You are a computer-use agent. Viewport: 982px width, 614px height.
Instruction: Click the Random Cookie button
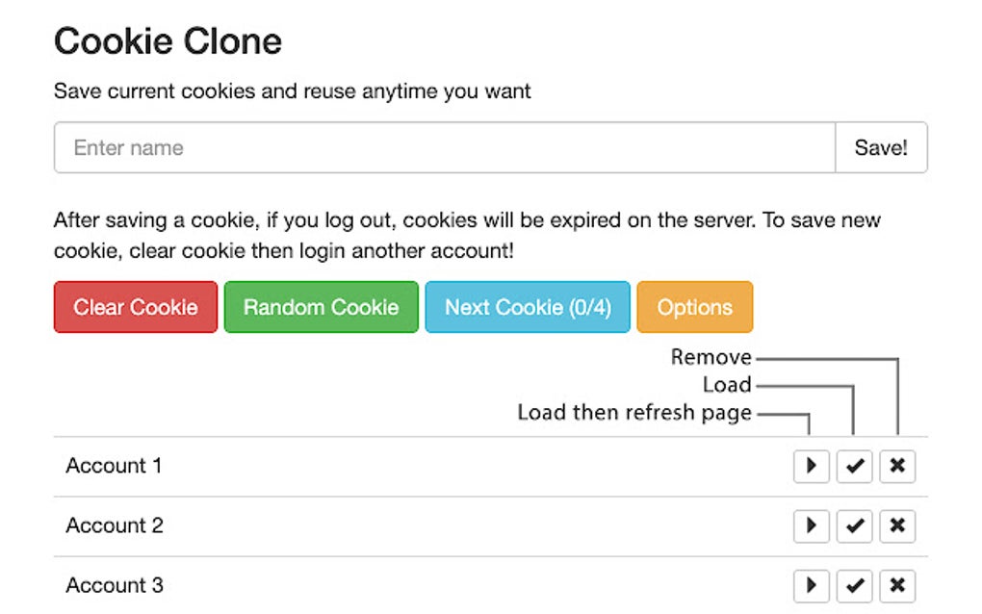[x=321, y=307]
